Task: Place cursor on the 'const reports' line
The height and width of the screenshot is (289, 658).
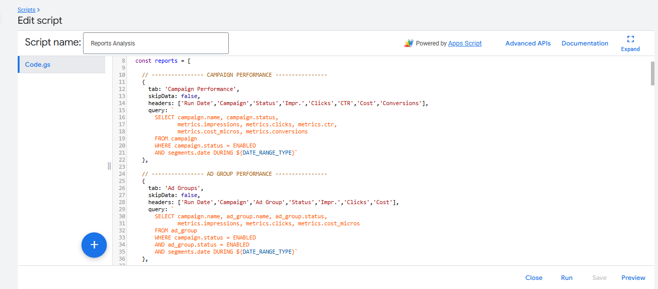Action: pos(162,61)
